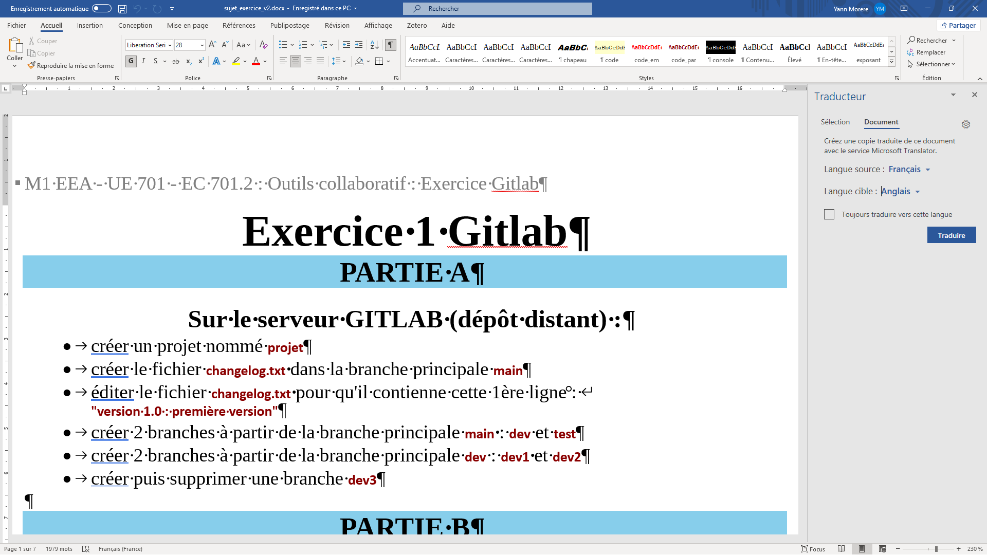Clear all formatting with the eraser icon
987x555 pixels.
click(263, 45)
